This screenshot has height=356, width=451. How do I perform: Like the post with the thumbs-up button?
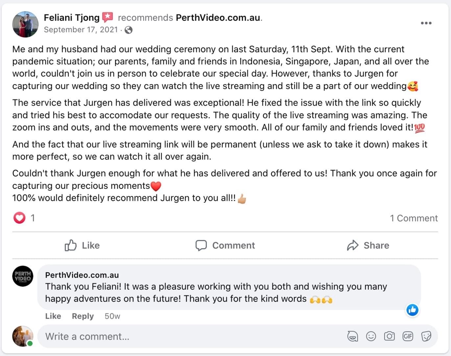82,245
